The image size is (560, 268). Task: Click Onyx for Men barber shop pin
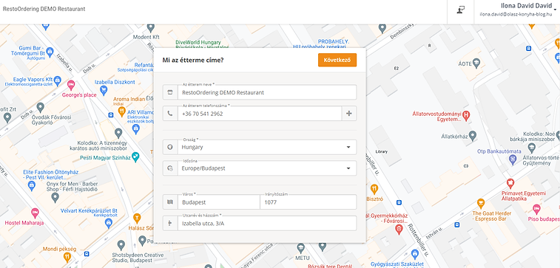[55, 197]
